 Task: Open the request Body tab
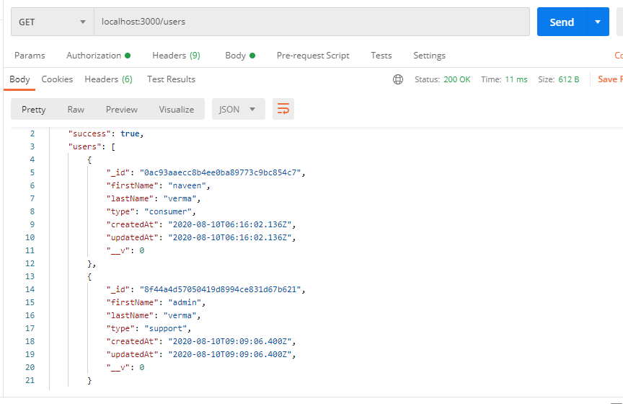coord(239,56)
